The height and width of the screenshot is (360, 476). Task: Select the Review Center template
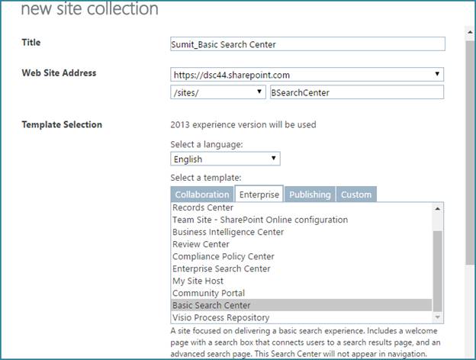301,244
